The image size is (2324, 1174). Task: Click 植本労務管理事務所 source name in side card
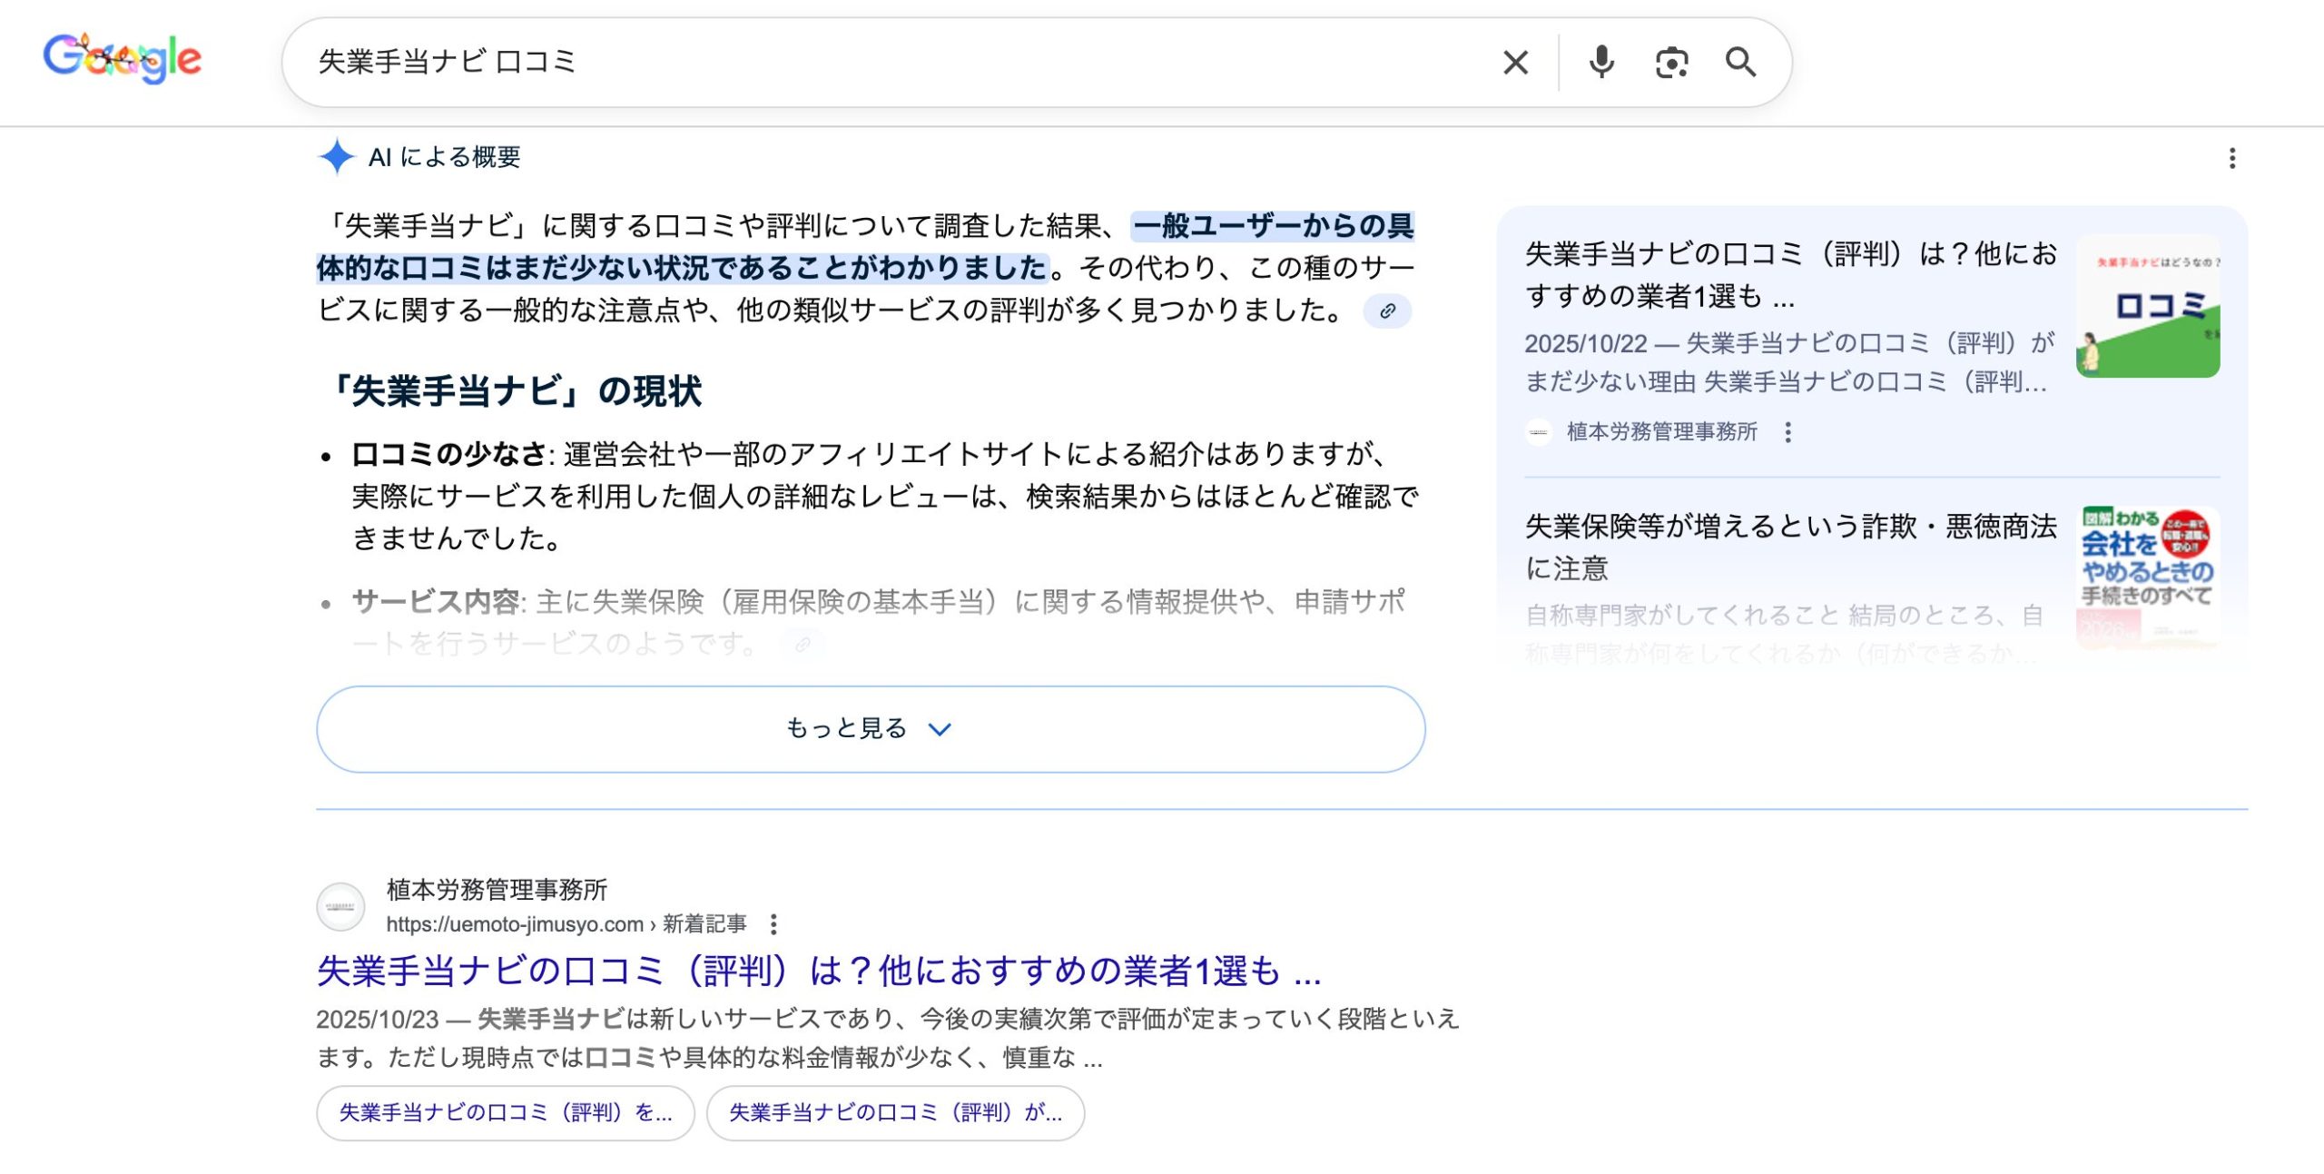[x=1661, y=432]
